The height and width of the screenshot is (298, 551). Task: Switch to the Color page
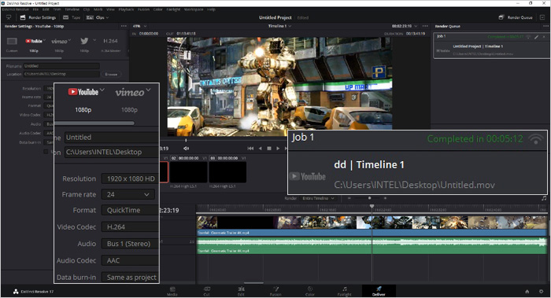tap(310, 292)
